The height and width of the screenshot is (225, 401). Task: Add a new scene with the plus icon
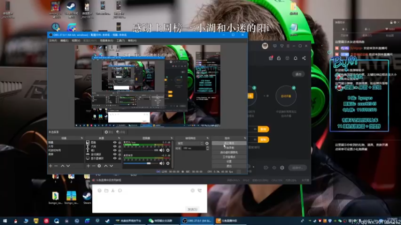(51, 166)
